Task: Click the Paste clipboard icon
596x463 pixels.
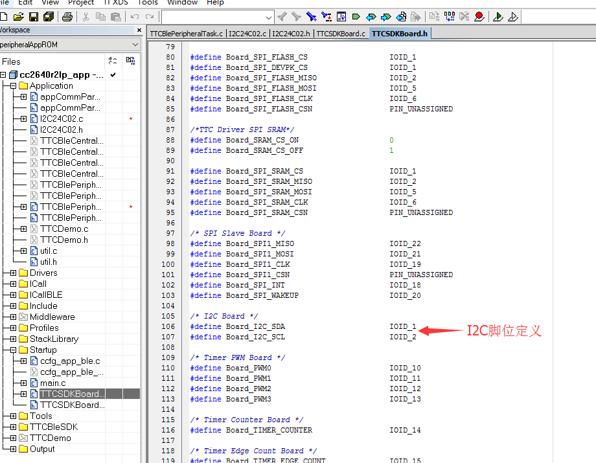Action: (115, 17)
